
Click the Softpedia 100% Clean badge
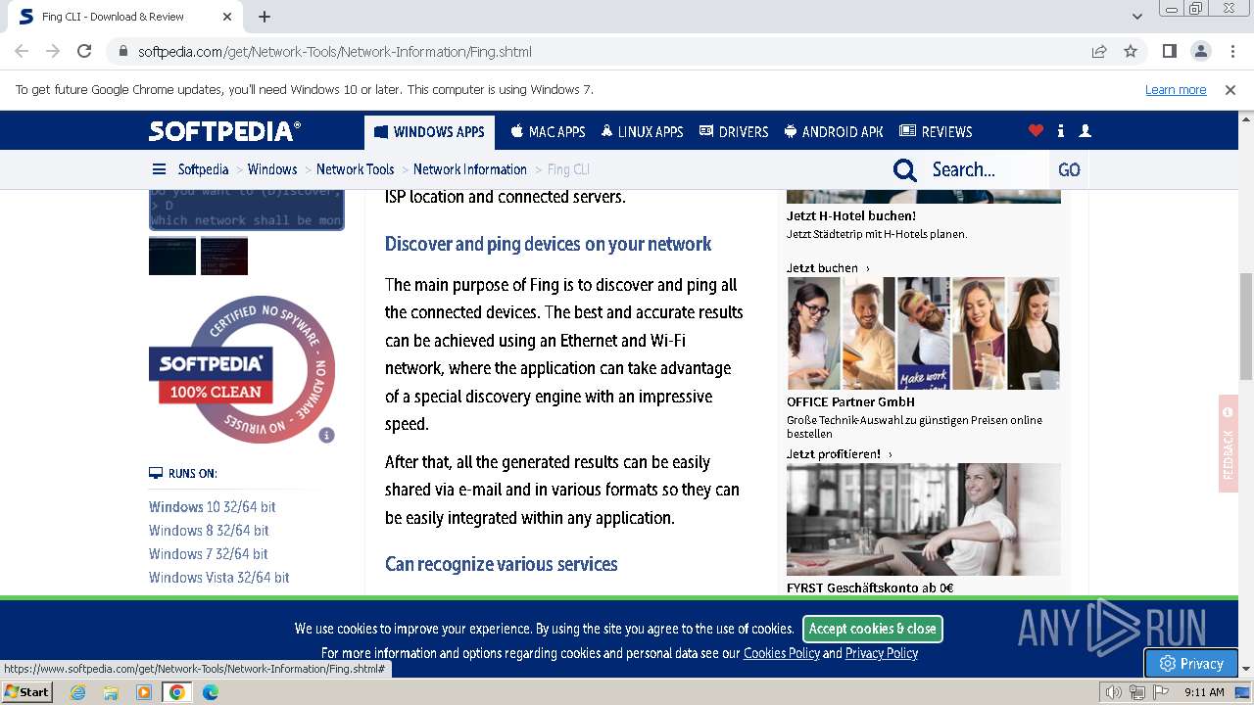coord(241,369)
